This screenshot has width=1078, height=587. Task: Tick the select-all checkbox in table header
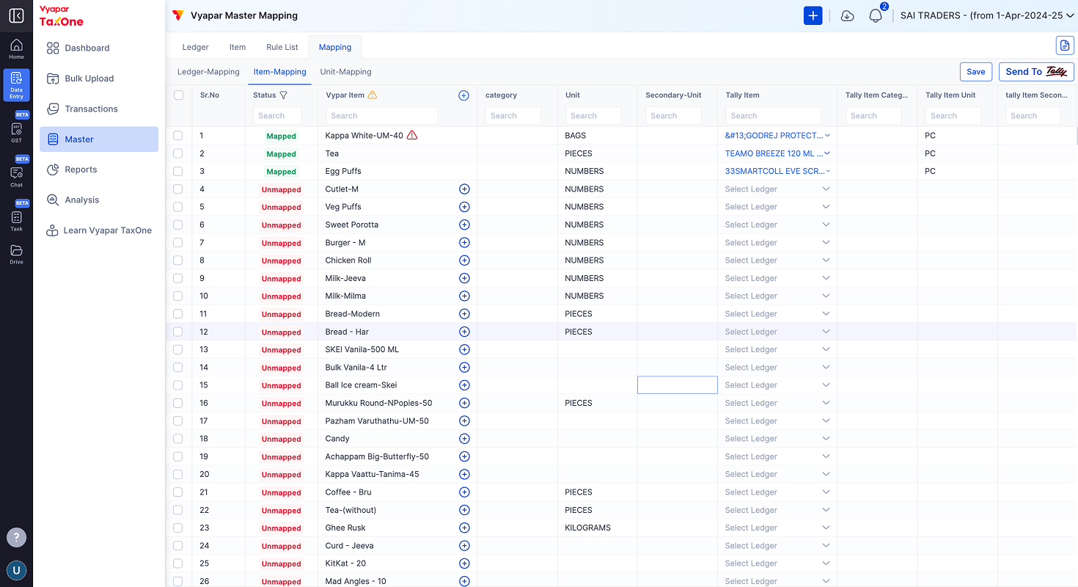click(x=178, y=95)
